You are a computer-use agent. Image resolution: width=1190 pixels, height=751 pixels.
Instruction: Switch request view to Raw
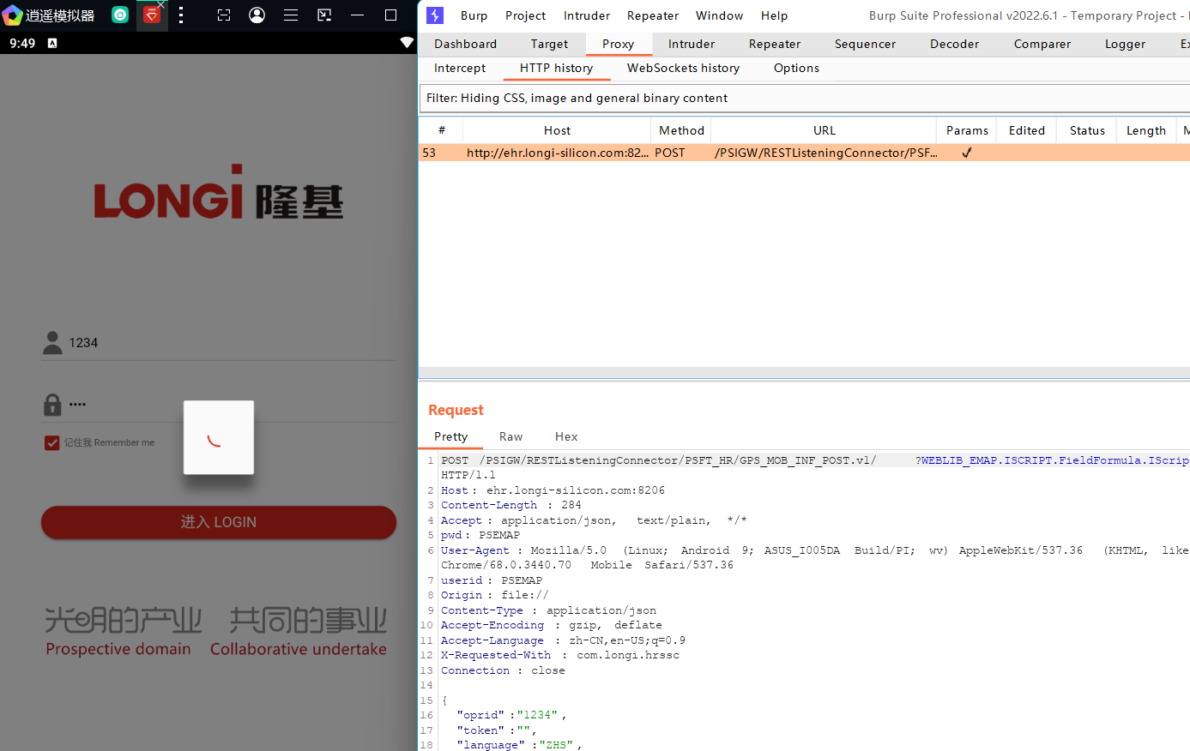click(x=510, y=436)
